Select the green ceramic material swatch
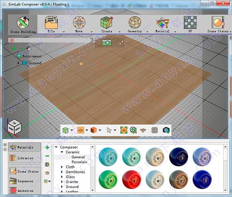Image resolution: width=232 pixels, height=197 pixels. [x=108, y=180]
